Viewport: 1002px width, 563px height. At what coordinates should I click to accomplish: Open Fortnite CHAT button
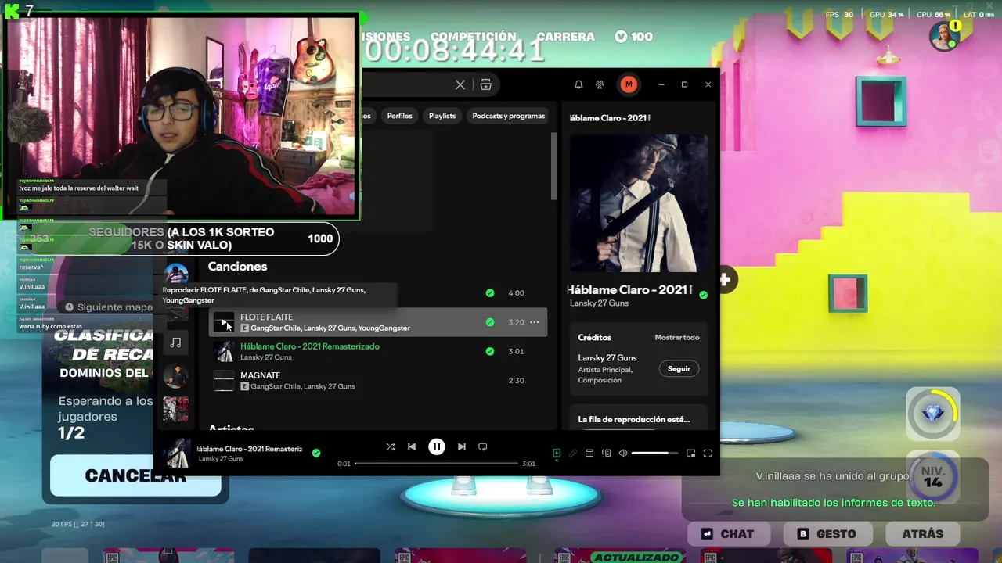click(728, 534)
